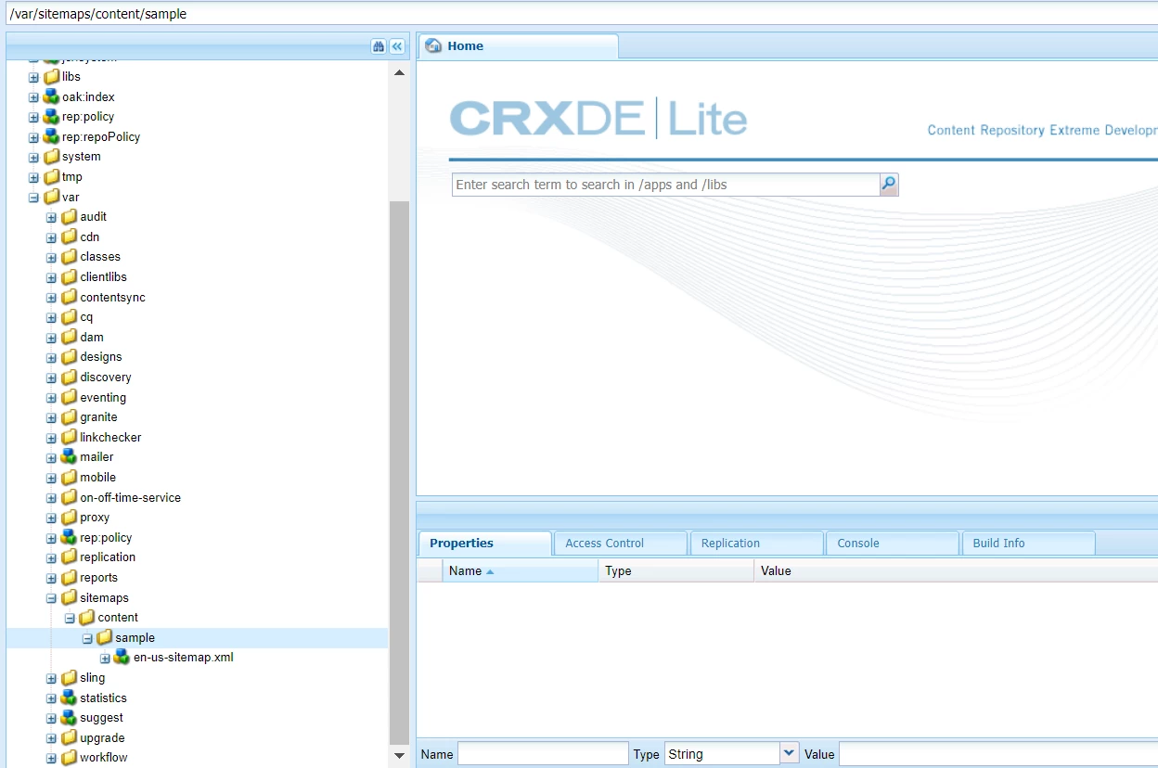The width and height of the screenshot is (1158, 768).
Task: Click the rep:repoPolicy node icon
Action: coord(51,136)
